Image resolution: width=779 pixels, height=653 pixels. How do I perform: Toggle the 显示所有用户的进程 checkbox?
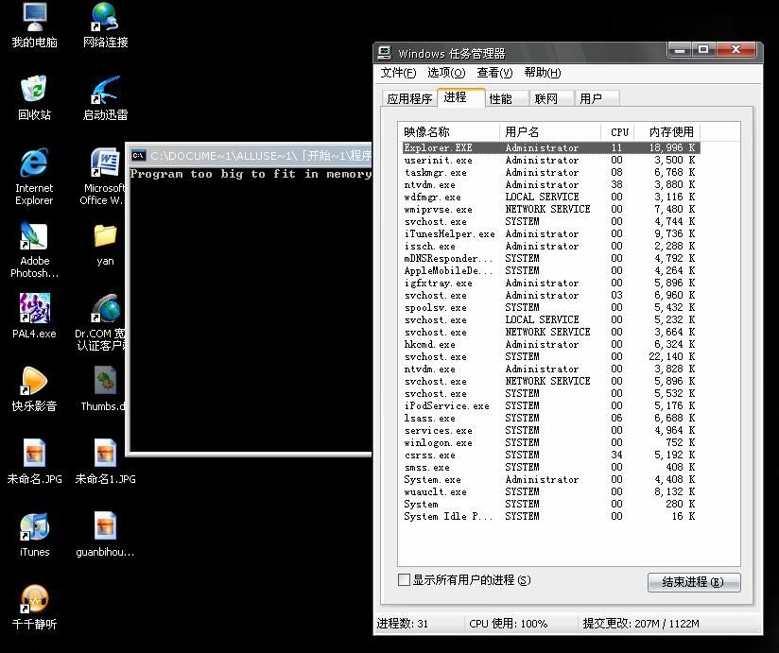[x=405, y=580]
